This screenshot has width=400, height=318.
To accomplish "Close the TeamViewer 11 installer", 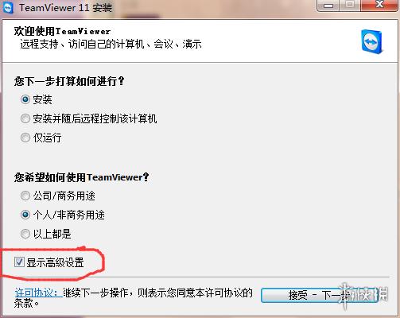I will point(379,5).
